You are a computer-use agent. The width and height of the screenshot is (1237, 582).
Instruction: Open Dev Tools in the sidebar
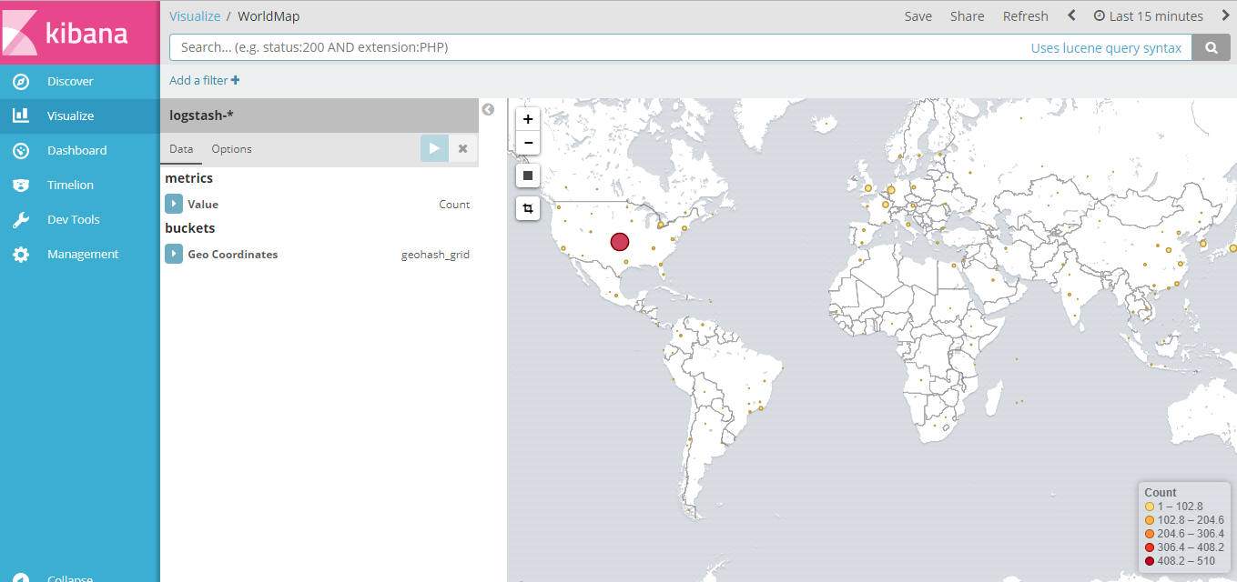73,219
